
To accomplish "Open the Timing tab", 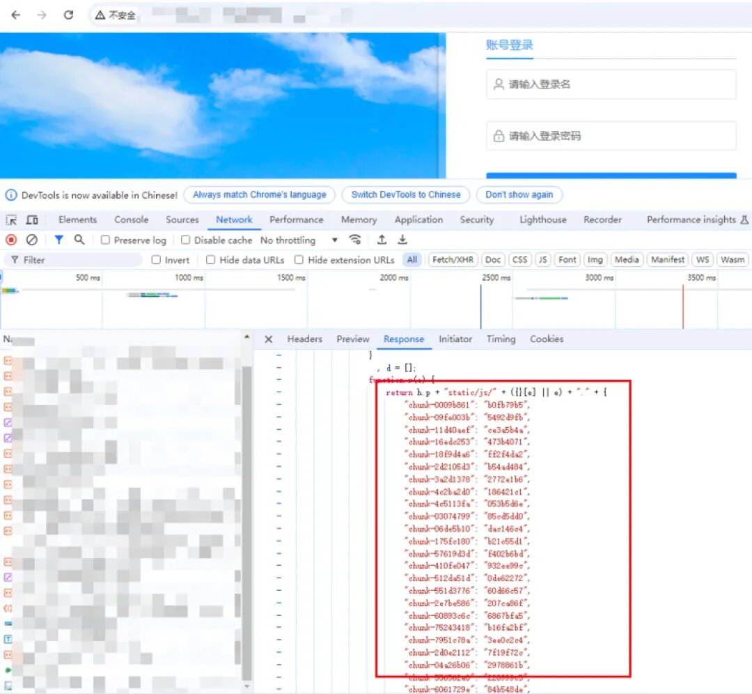I will pyautogui.click(x=501, y=339).
